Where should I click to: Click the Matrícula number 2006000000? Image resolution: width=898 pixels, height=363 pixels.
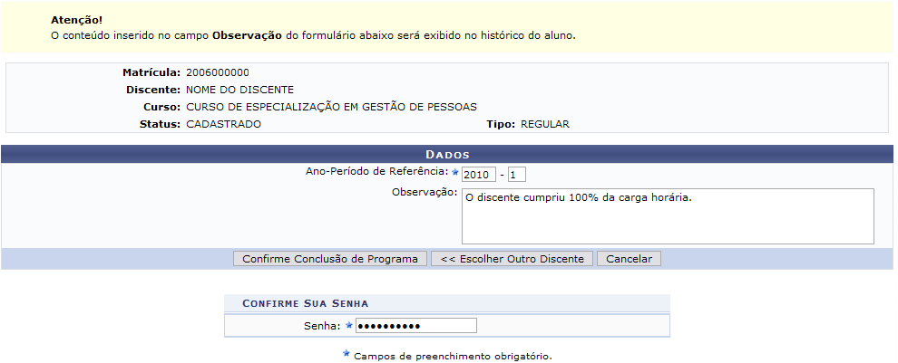[218, 72]
